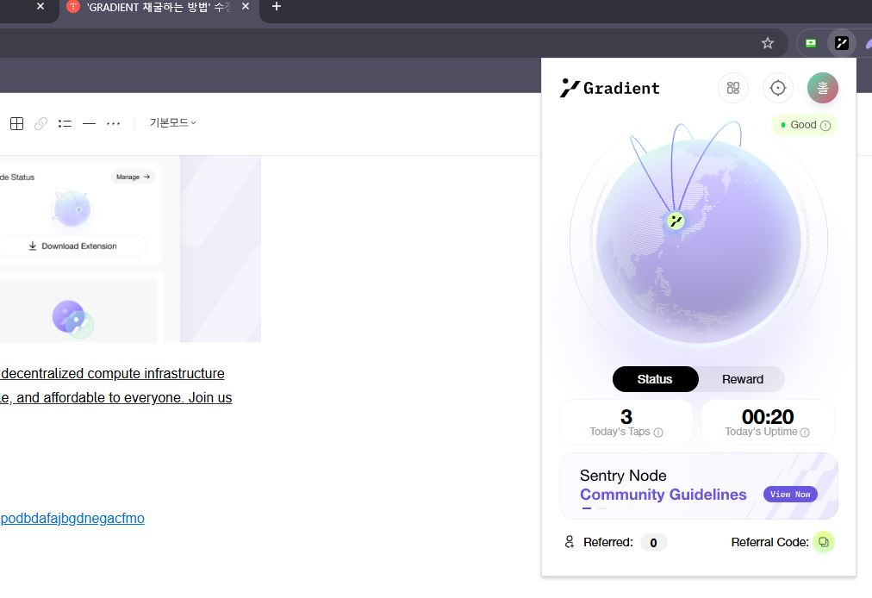Click the View Now button
The image size is (872, 598).
point(790,494)
